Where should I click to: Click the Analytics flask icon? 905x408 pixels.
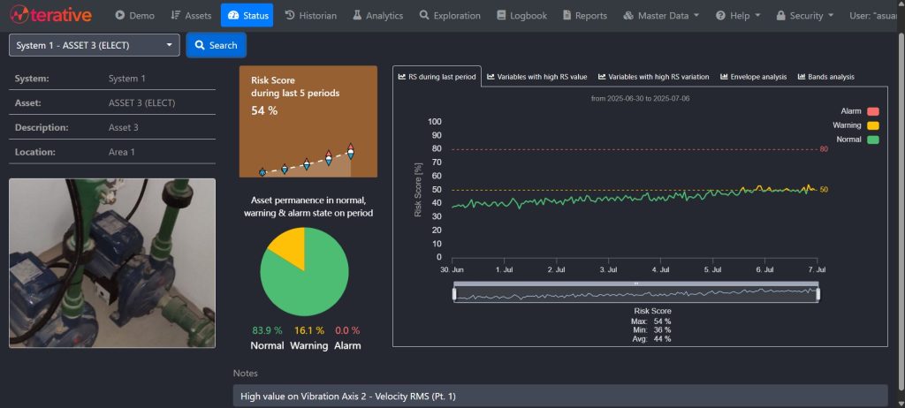[x=357, y=16]
